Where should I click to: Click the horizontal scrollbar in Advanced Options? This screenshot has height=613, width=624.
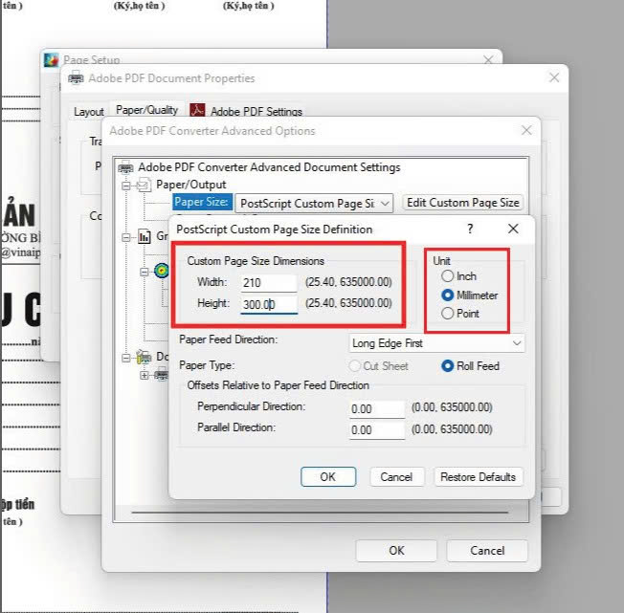pyautogui.click(x=320, y=513)
